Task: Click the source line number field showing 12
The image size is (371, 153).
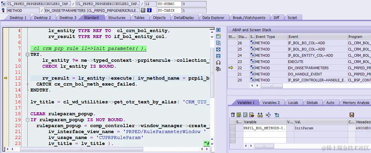Action: click(x=150, y=4)
